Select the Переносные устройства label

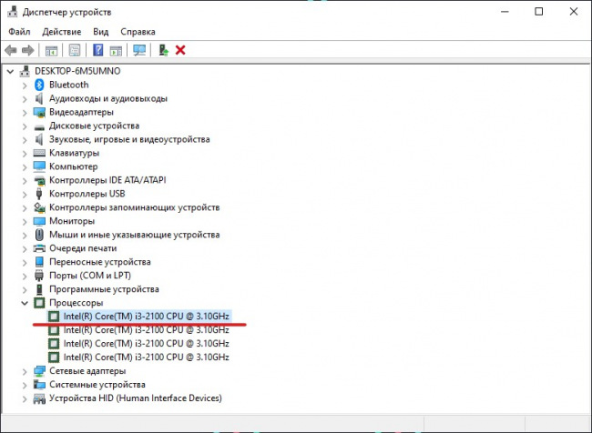[99, 262]
